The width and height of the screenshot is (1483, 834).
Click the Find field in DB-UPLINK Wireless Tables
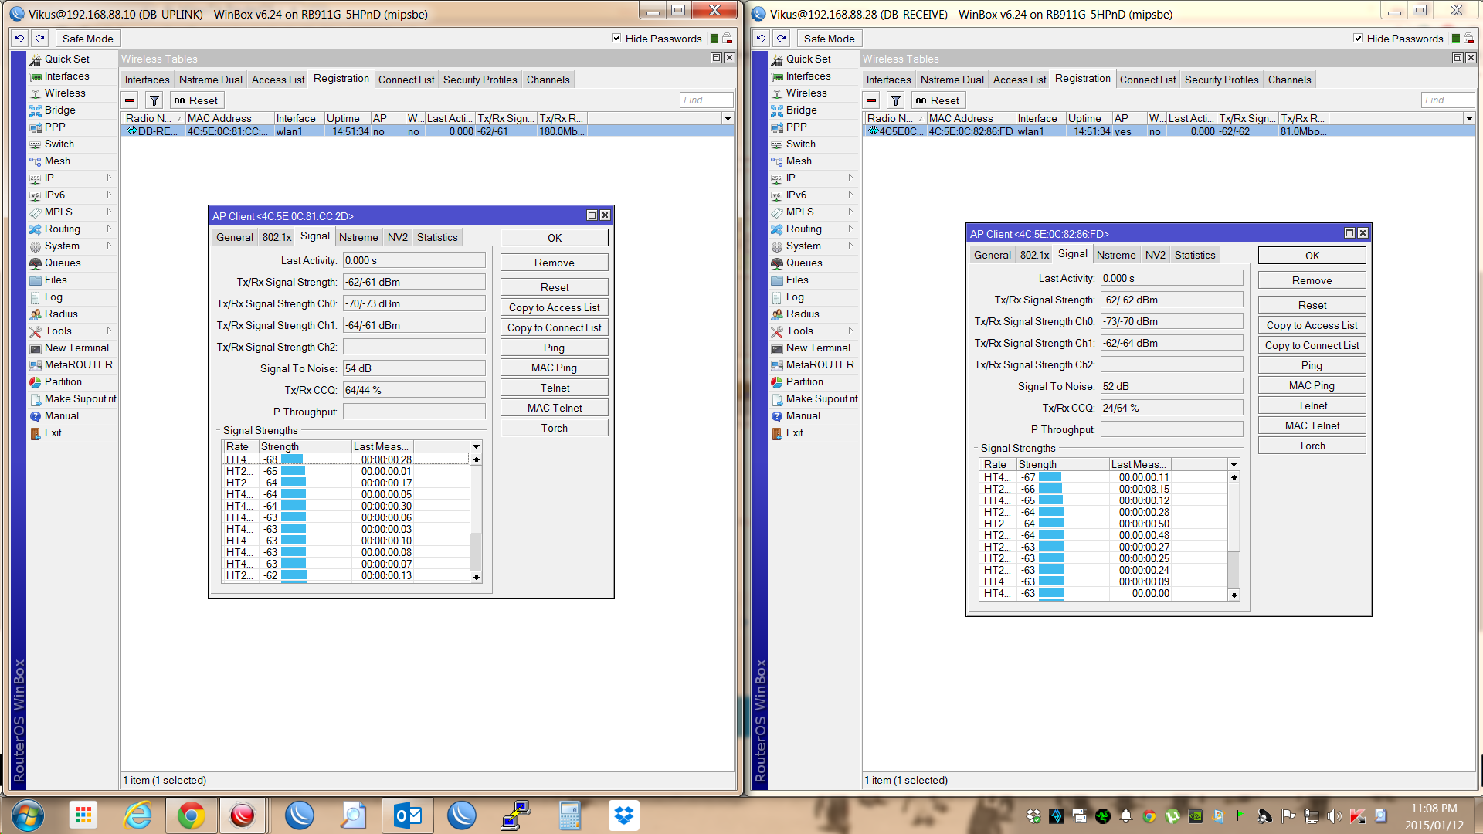tap(706, 100)
